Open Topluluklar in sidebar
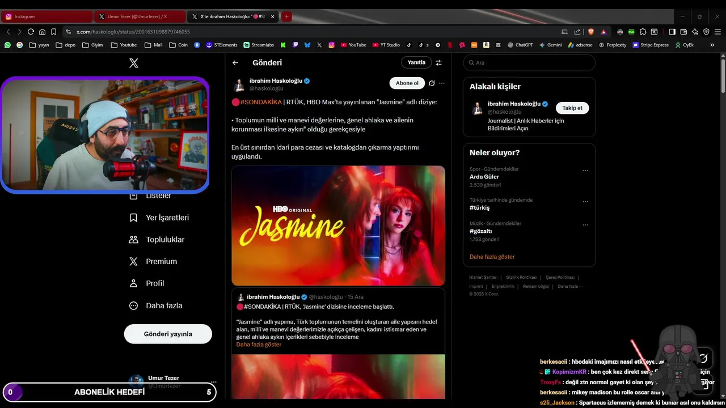 pos(157,240)
